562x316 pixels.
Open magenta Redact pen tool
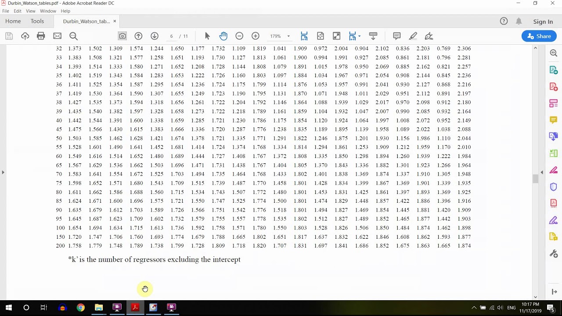click(x=553, y=170)
